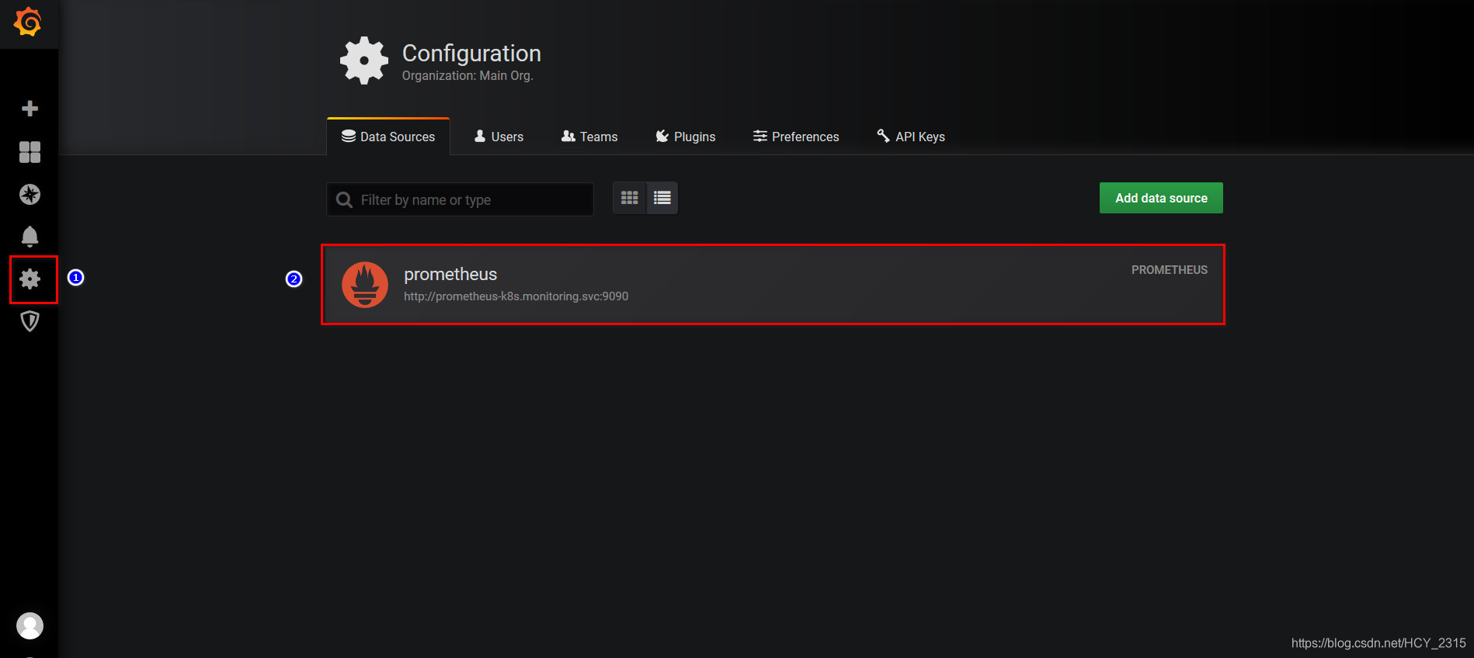Click the Add data source button

(x=1161, y=198)
